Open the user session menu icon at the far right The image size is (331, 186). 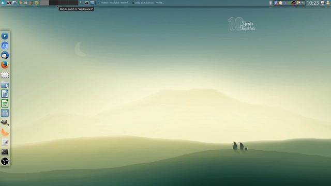point(328,3)
